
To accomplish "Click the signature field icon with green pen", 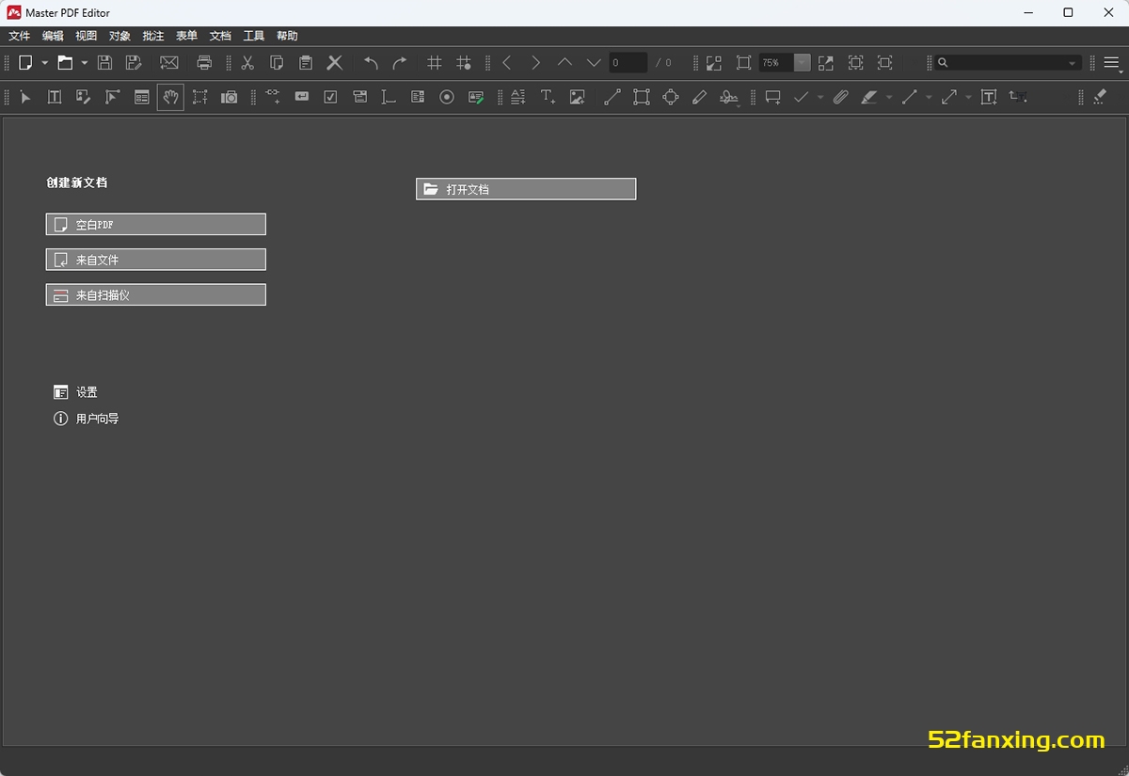I will click(x=476, y=97).
